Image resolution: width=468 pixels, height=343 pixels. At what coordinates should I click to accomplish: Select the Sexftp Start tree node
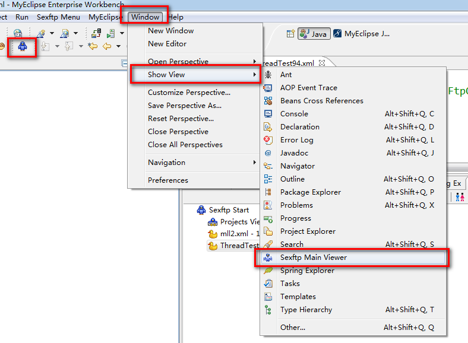coord(223,210)
